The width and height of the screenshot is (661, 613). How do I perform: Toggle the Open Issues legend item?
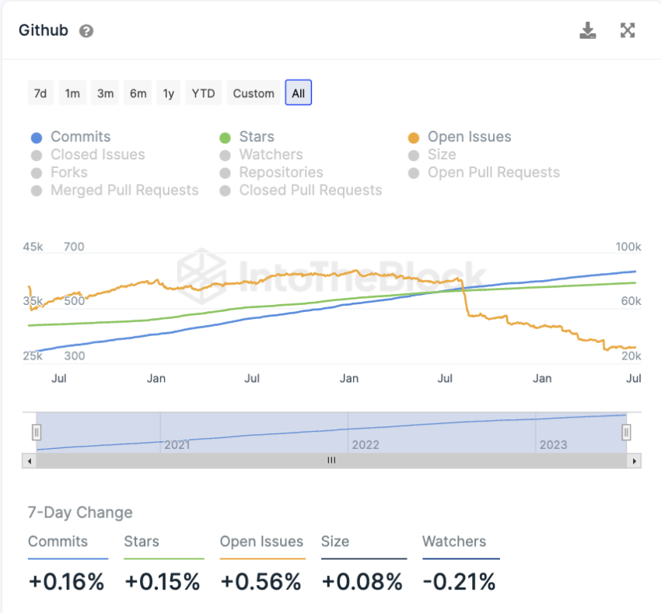pyautogui.click(x=460, y=137)
